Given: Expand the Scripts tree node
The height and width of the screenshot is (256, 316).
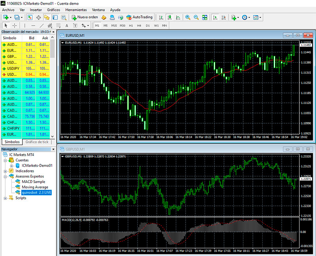Looking at the screenshot, I should pyautogui.click(x=6, y=198).
